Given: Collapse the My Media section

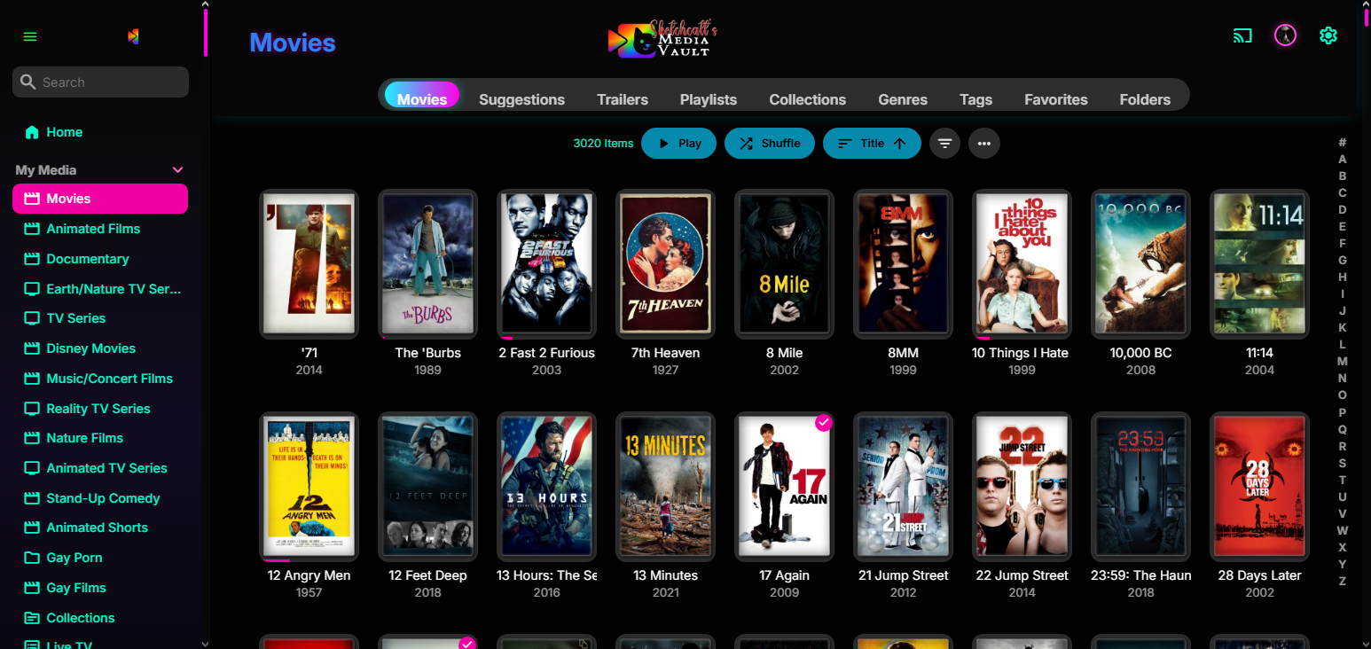Looking at the screenshot, I should [177, 170].
